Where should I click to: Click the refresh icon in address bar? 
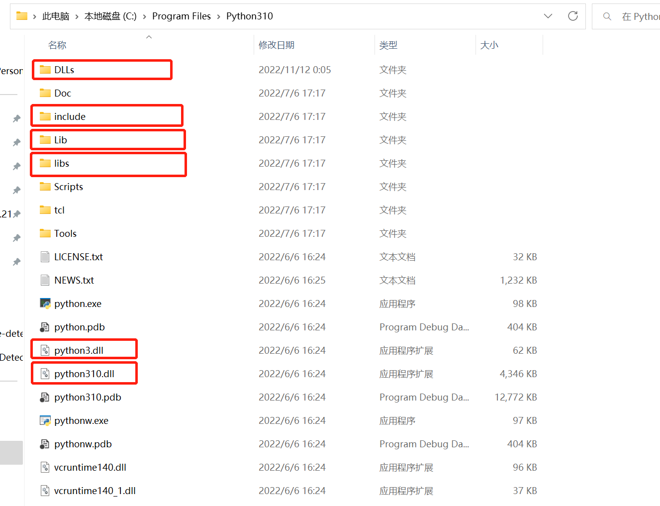click(x=573, y=16)
